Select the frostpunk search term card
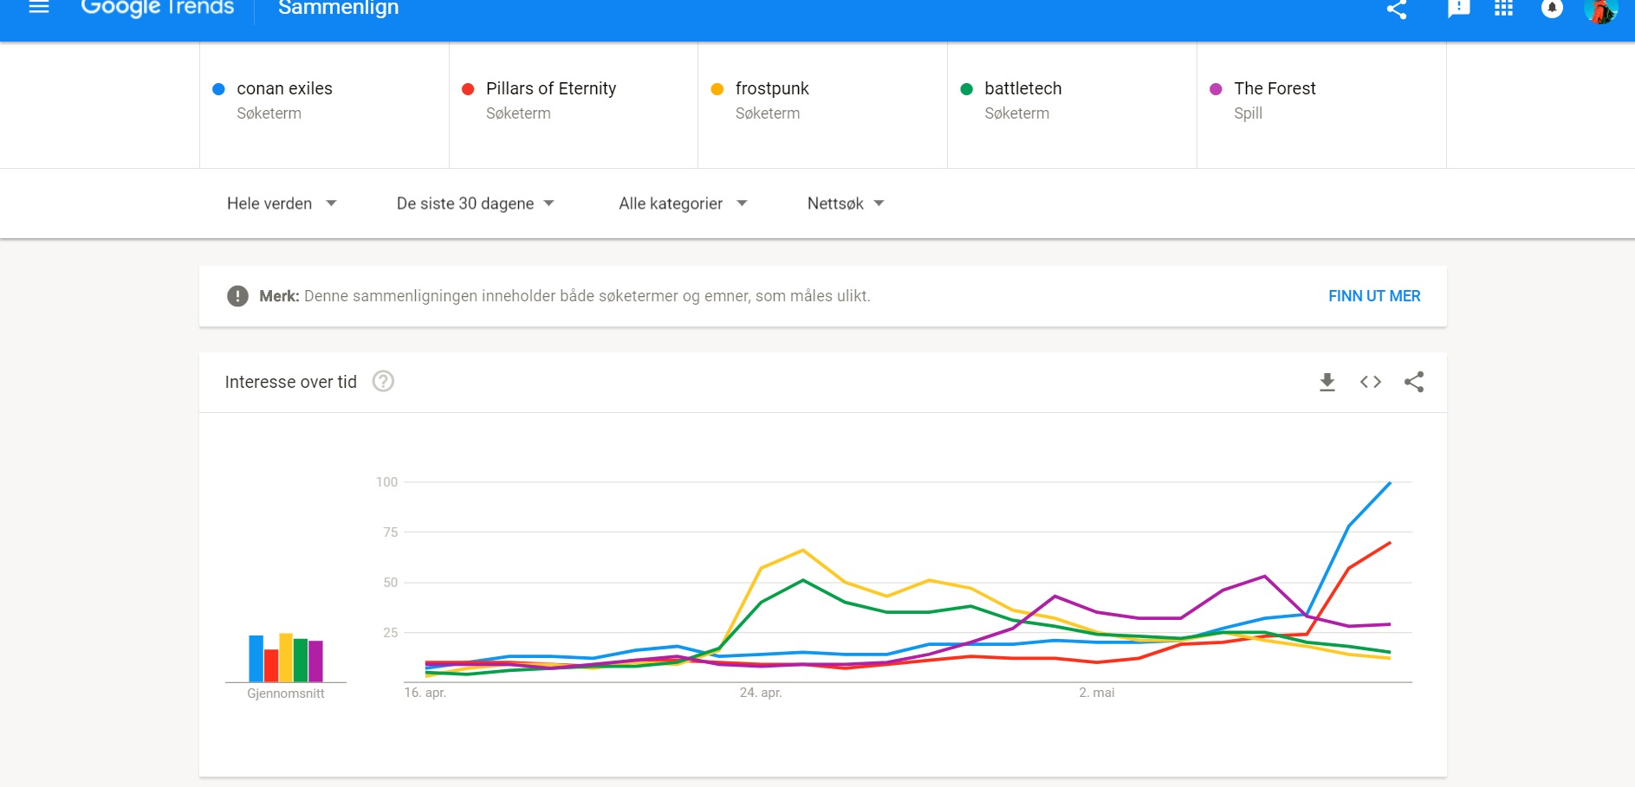This screenshot has height=787, width=1635. (x=822, y=105)
